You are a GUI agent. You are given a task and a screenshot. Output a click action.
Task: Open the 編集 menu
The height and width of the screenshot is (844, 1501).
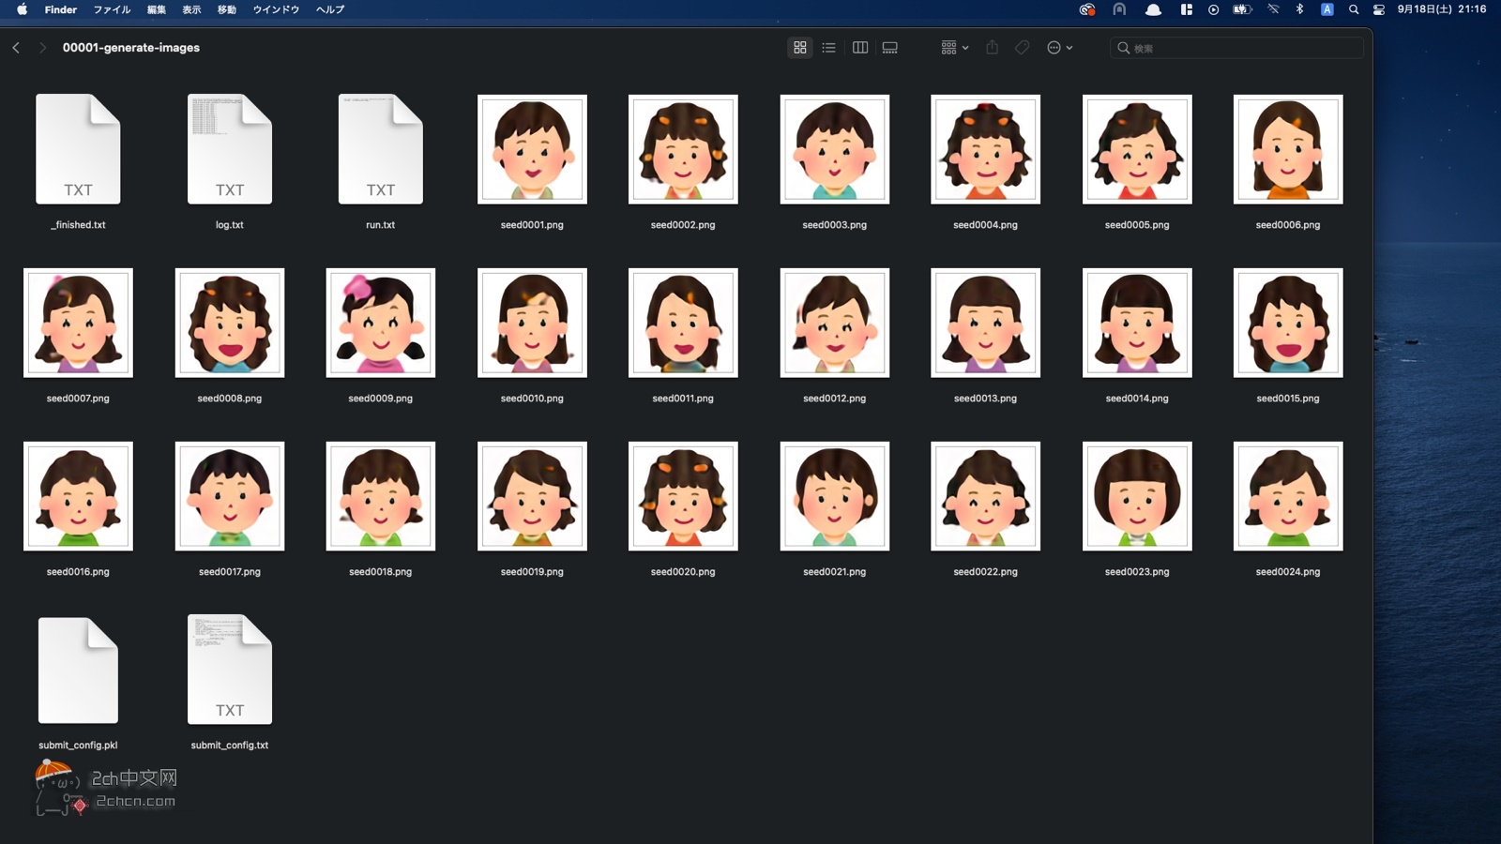pyautogui.click(x=157, y=9)
